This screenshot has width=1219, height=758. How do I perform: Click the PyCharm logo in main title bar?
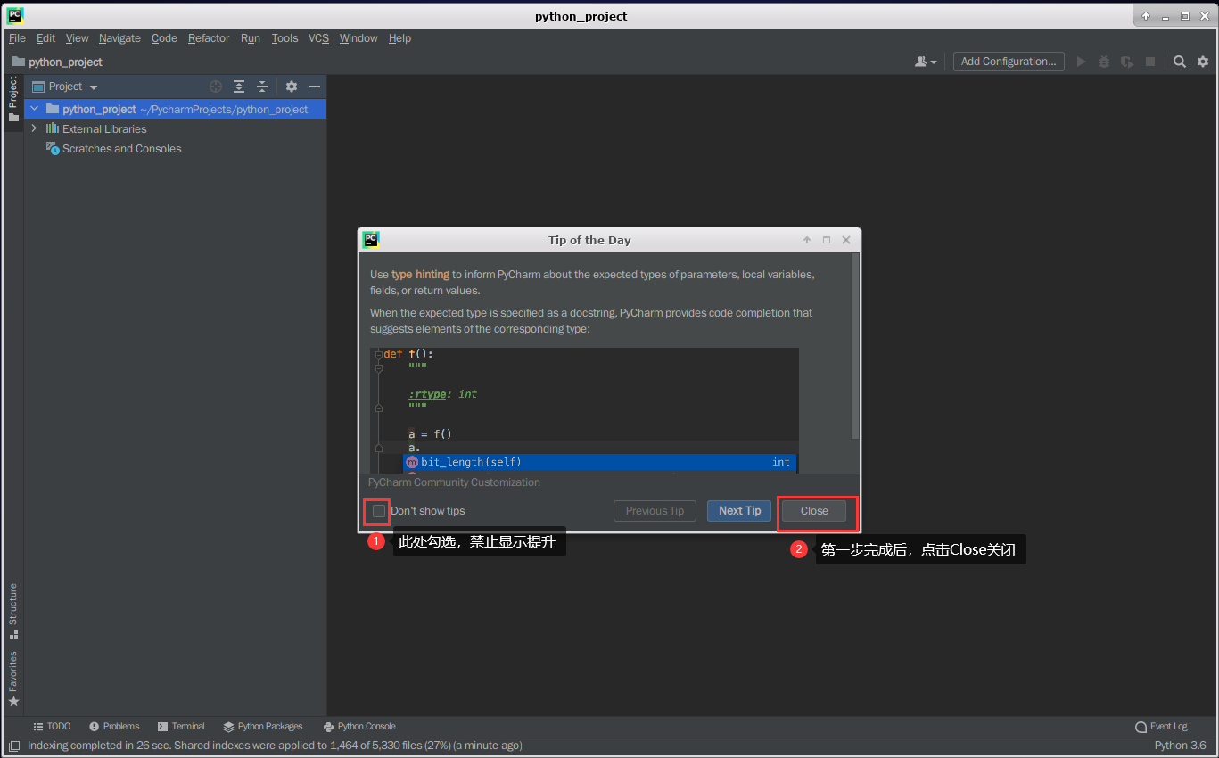(15, 15)
